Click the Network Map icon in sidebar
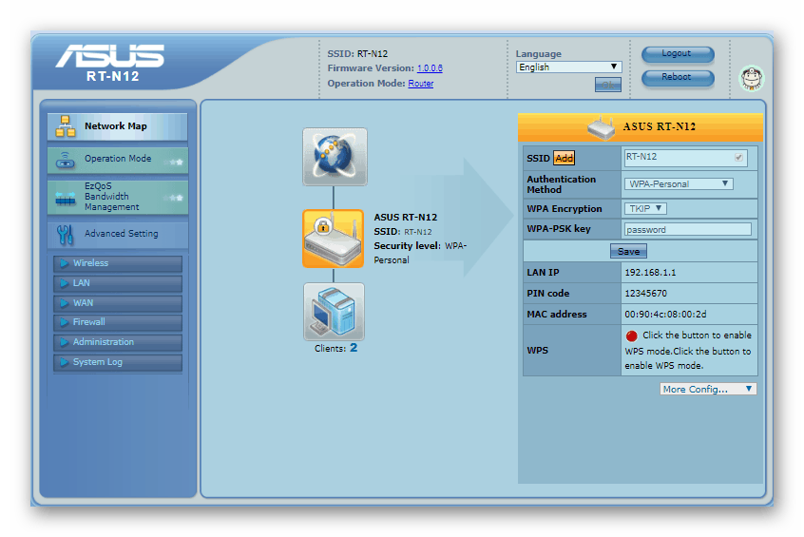Screen dimensions: 804x537 66,126
